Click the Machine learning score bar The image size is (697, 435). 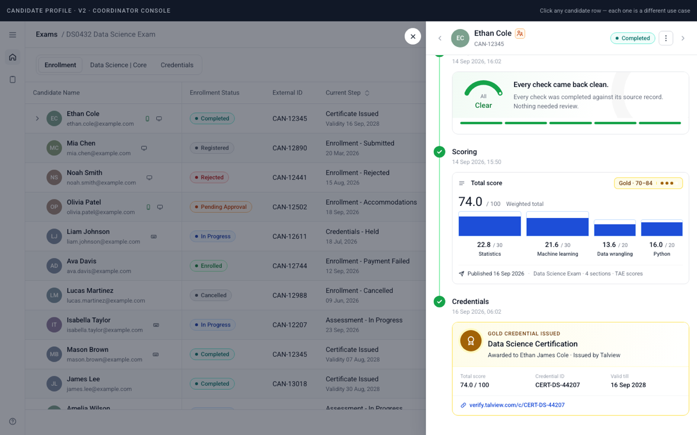558,224
